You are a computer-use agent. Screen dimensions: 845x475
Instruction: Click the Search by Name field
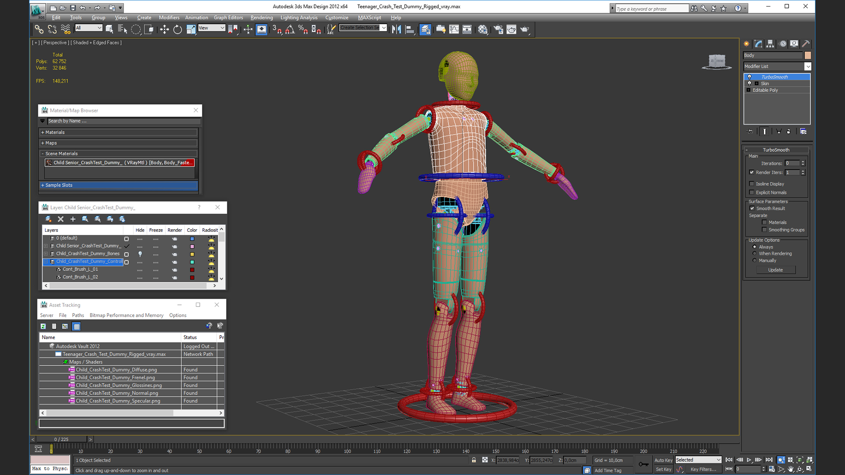(x=124, y=121)
